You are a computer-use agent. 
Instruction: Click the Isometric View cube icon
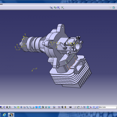click(x=39, y=107)
